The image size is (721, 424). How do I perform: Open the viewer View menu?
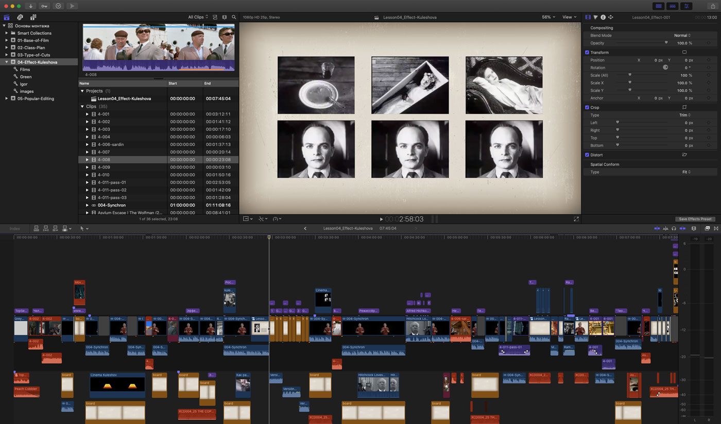[x=569, y=17]
